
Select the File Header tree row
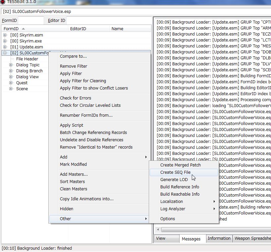[x=27, y=59]
